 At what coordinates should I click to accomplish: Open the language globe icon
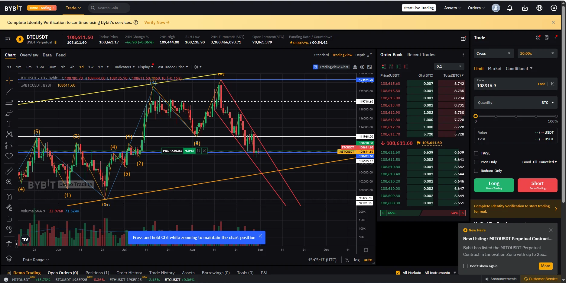pos(539,8)
